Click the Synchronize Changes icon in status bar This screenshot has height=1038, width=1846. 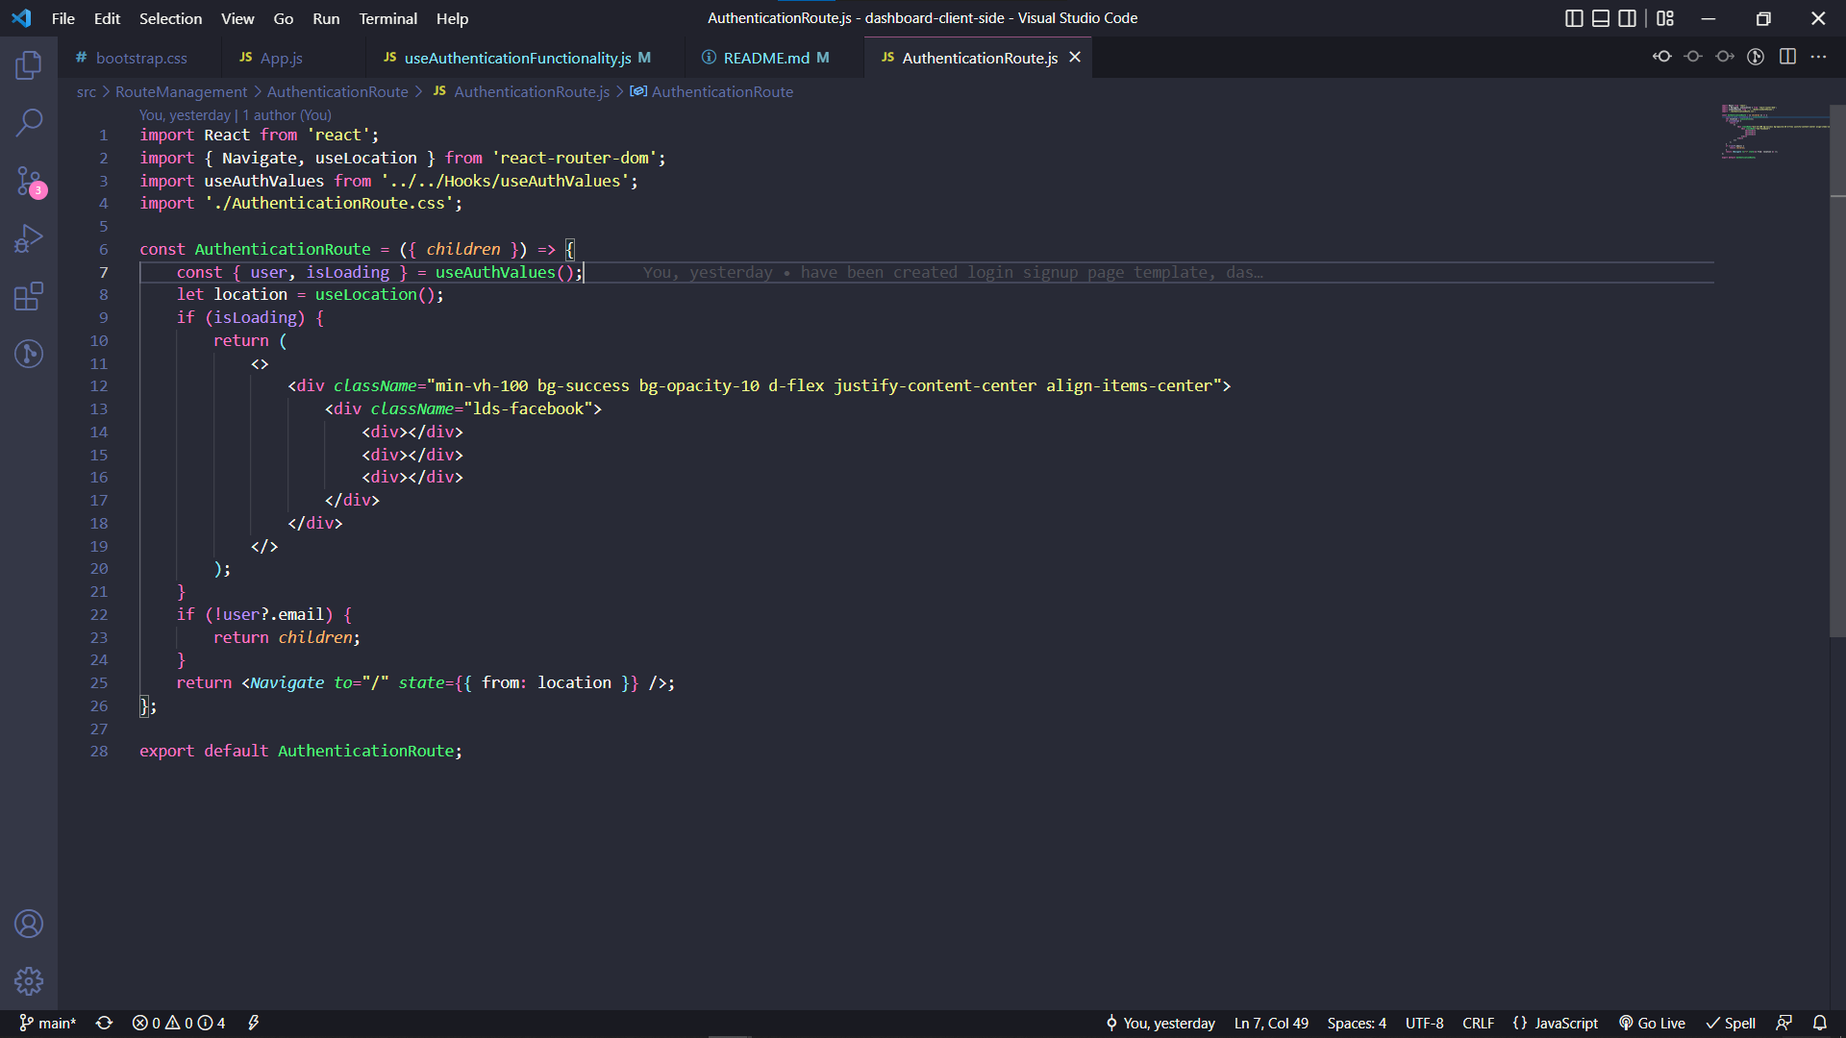tap(104, 1023)
